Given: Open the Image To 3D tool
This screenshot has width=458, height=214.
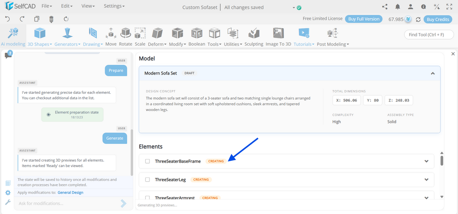Looking at the screenshot, I should [278, 37].
